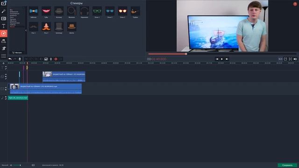Select the orange round glasses sticker
The width and height of the screenshot is (299, 168).
(x=122, y=11)
